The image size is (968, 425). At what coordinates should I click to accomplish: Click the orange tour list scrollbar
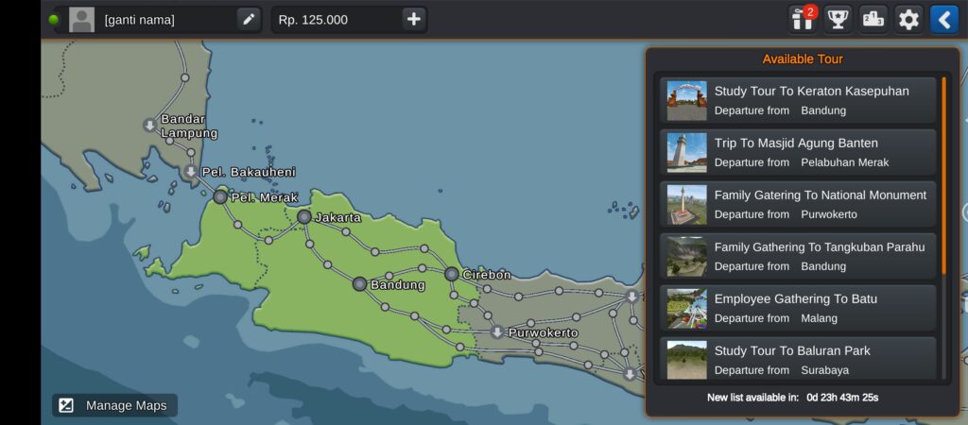tap(942, 175)
